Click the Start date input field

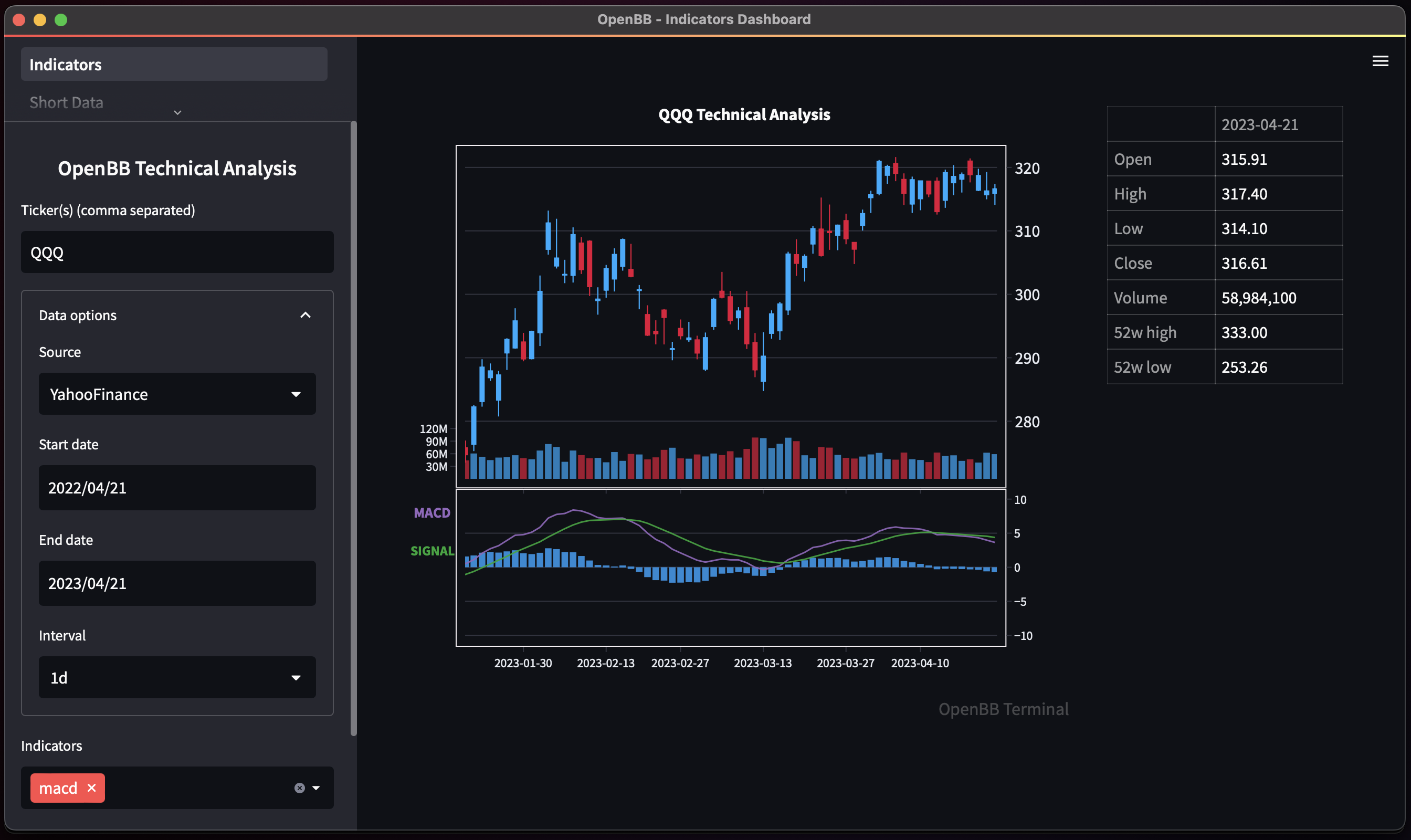click(177, 488)
